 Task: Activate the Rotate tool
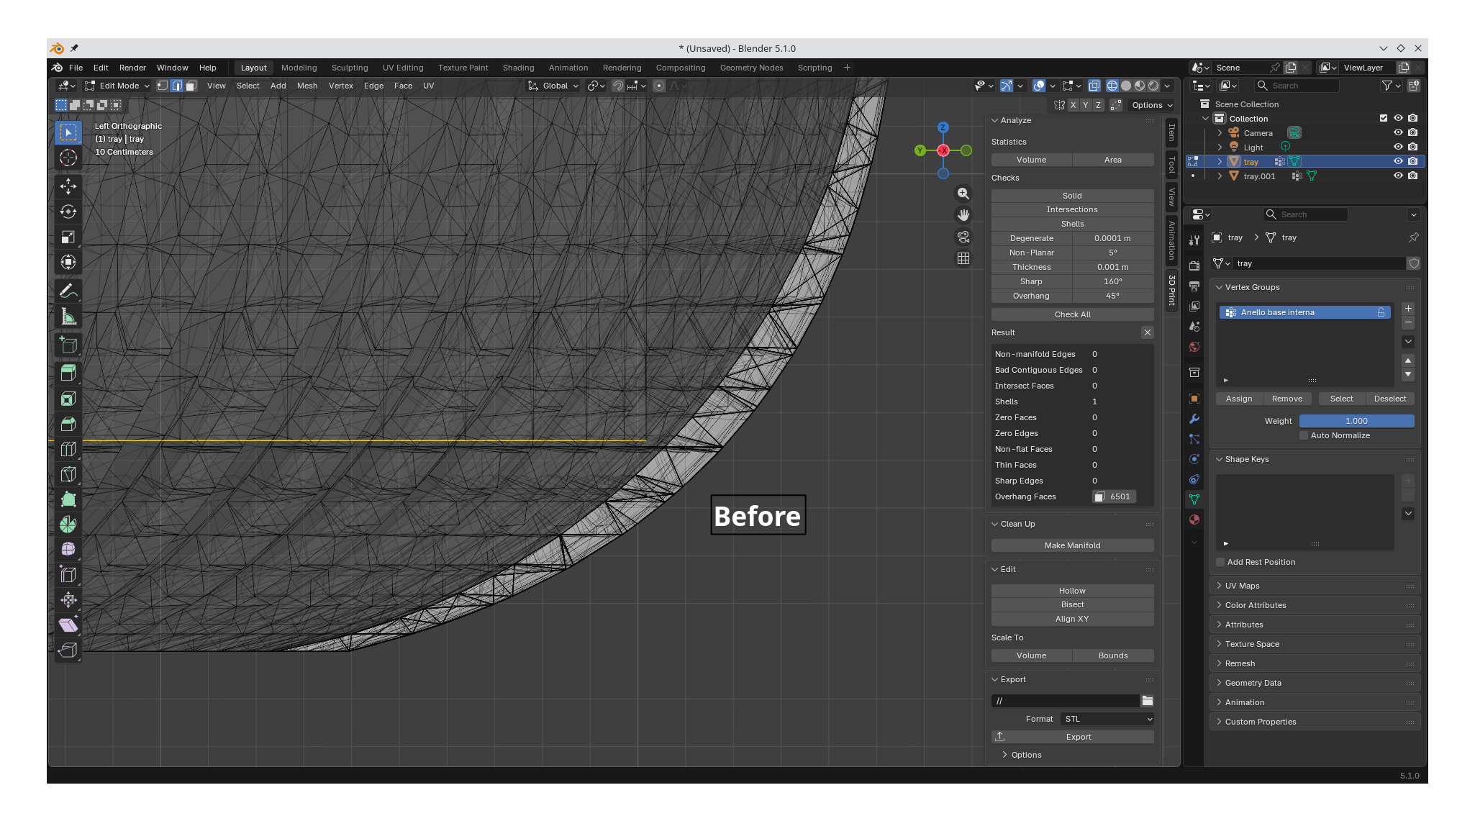pos(68,212)
